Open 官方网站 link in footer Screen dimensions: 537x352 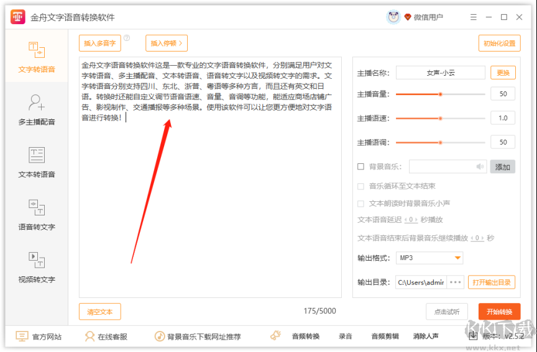pyautogui.click(x=39, y=336)
